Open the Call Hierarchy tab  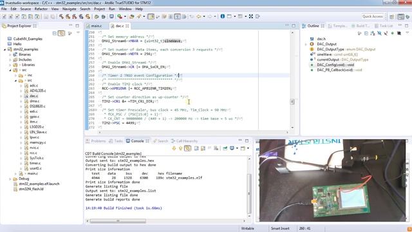point(185,141)
